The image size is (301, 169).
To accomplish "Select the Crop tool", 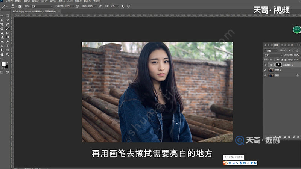I will point(2,24).
